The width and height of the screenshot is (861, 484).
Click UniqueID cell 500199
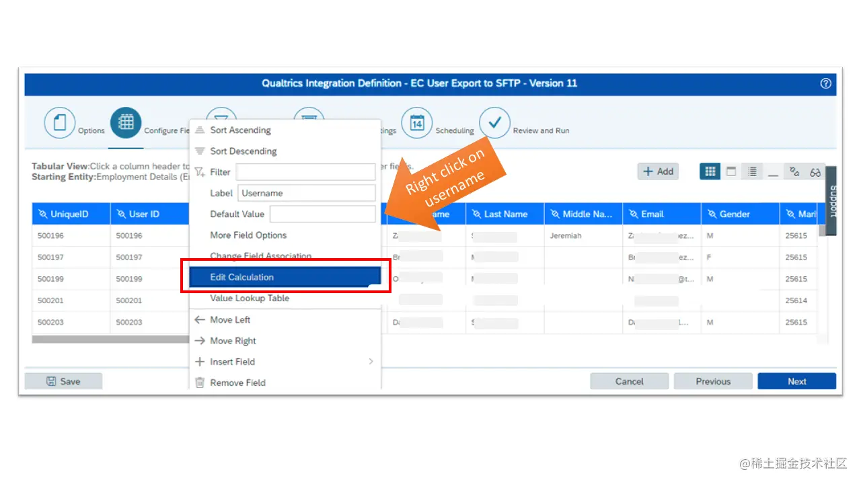[71, 279]
